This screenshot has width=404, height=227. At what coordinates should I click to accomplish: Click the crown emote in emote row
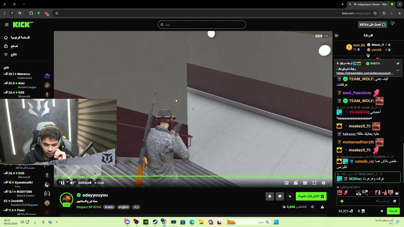click(x=397, y=193)
